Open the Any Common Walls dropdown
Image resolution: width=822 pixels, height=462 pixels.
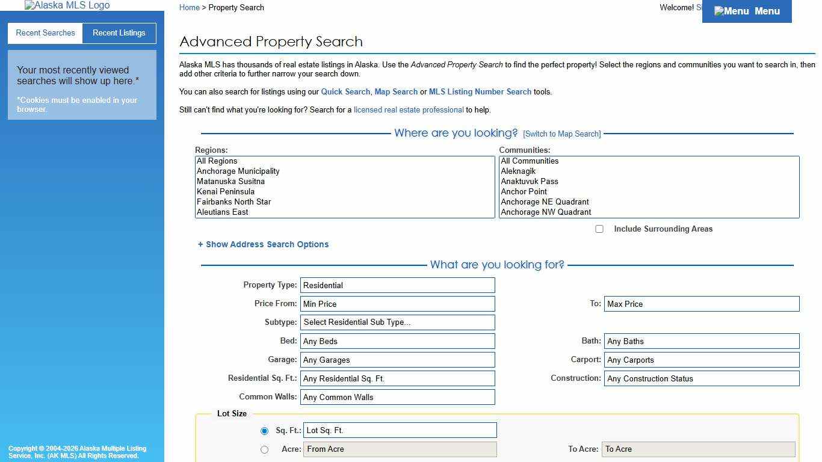click(x=397, y=397)
